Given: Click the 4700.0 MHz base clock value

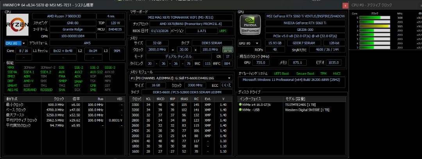Looking at the screenshot, I should 55,110.
